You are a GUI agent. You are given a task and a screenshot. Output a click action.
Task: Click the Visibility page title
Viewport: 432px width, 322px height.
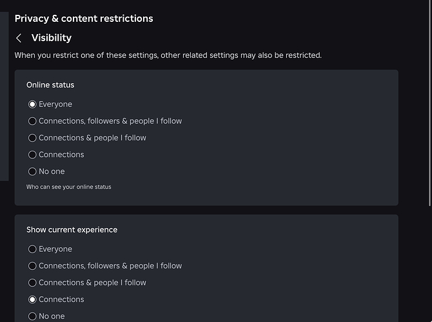52,38
